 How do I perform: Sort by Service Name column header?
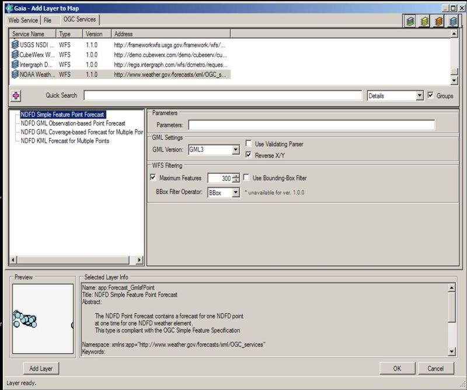[x=33, y=34]
